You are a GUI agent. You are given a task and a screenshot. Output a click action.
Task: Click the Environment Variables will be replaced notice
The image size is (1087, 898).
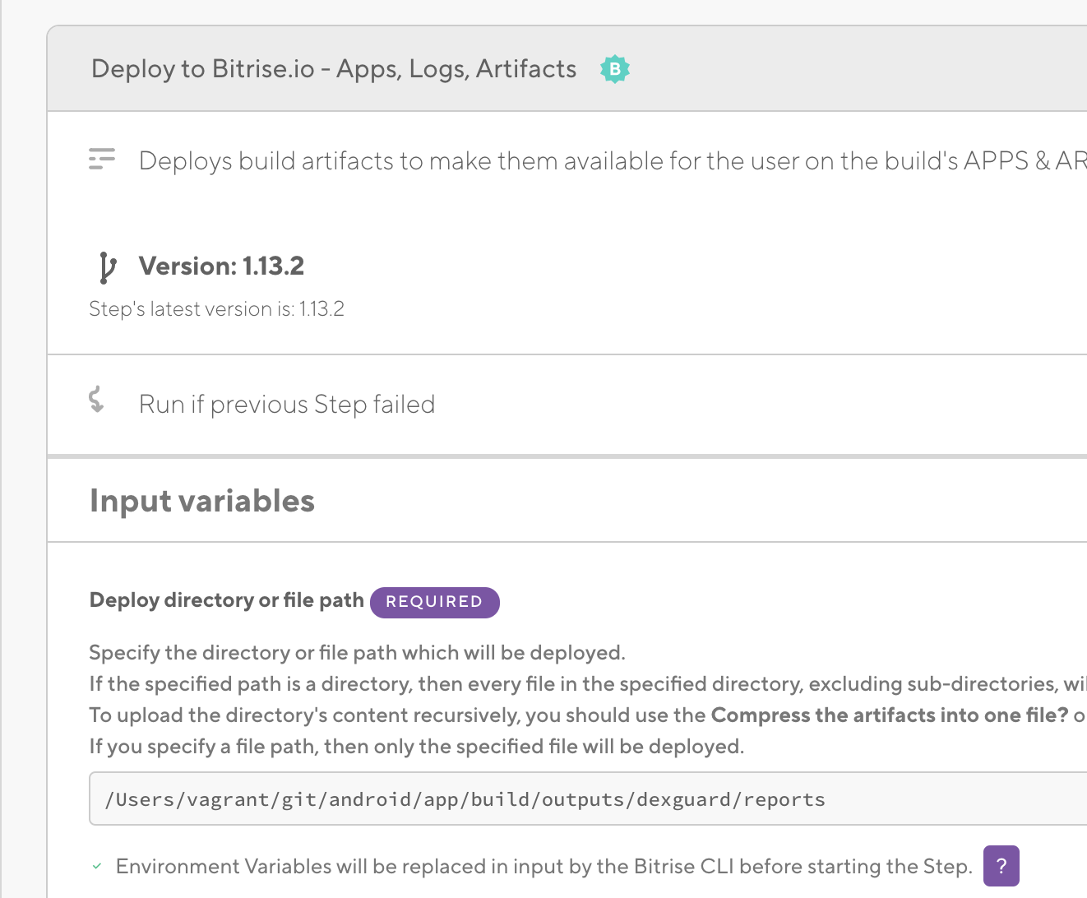point(543,866)
